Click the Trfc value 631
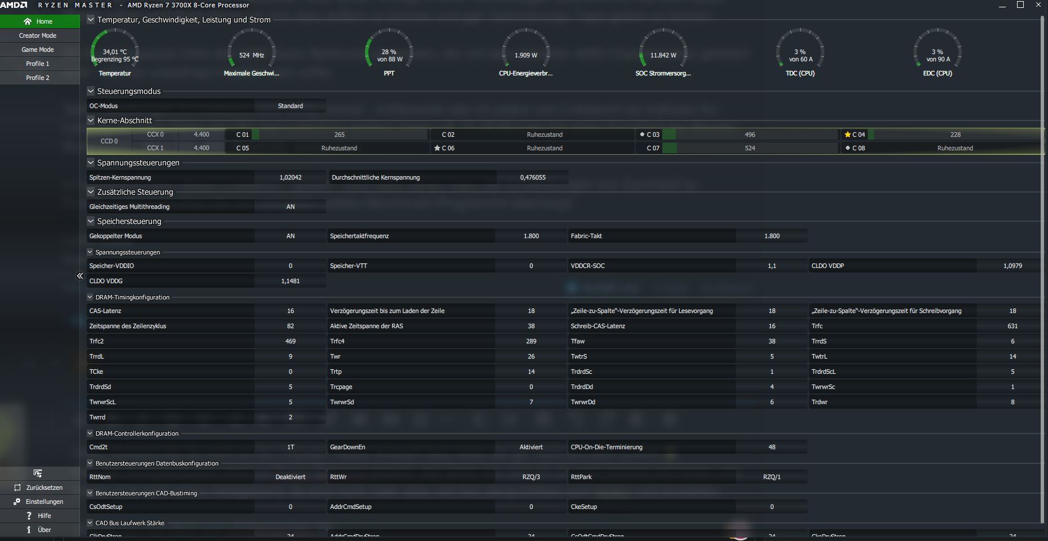This screenshot has height=541, width=1048. pyautogui.click(x=1013, y=326)
